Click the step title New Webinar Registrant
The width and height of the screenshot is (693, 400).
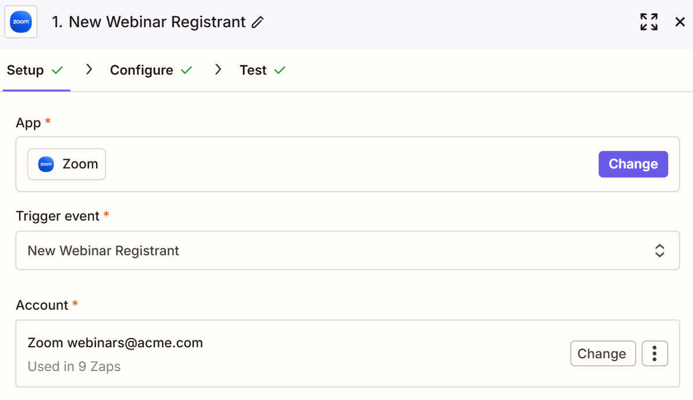(x=149, y=23)
